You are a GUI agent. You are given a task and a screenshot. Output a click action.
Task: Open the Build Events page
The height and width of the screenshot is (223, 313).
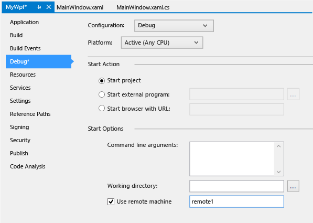tap(25, 48)
